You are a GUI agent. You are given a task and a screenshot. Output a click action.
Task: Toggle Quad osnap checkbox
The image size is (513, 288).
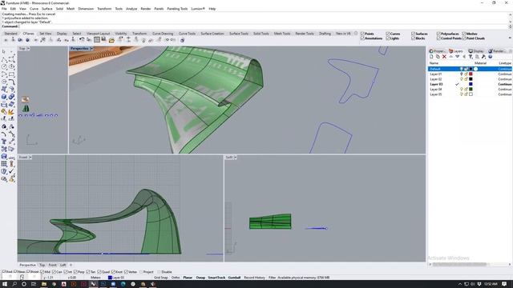[x=99, y=272]
